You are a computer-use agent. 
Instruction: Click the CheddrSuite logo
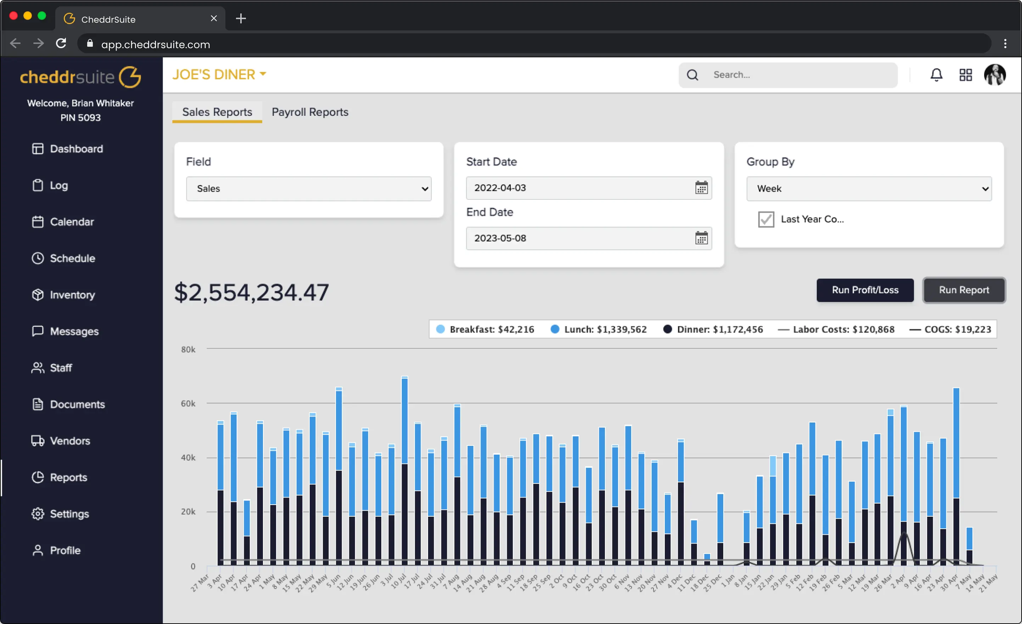[x=80, y=77]
